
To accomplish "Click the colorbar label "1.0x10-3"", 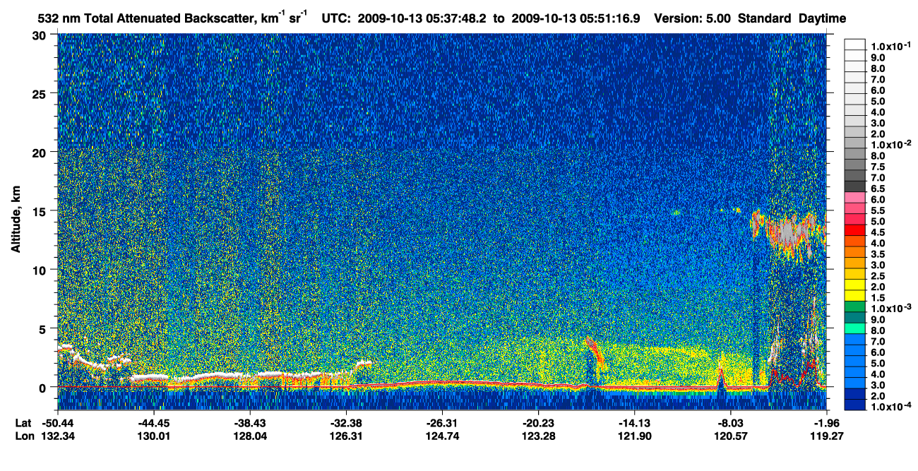I will point(891,309).
